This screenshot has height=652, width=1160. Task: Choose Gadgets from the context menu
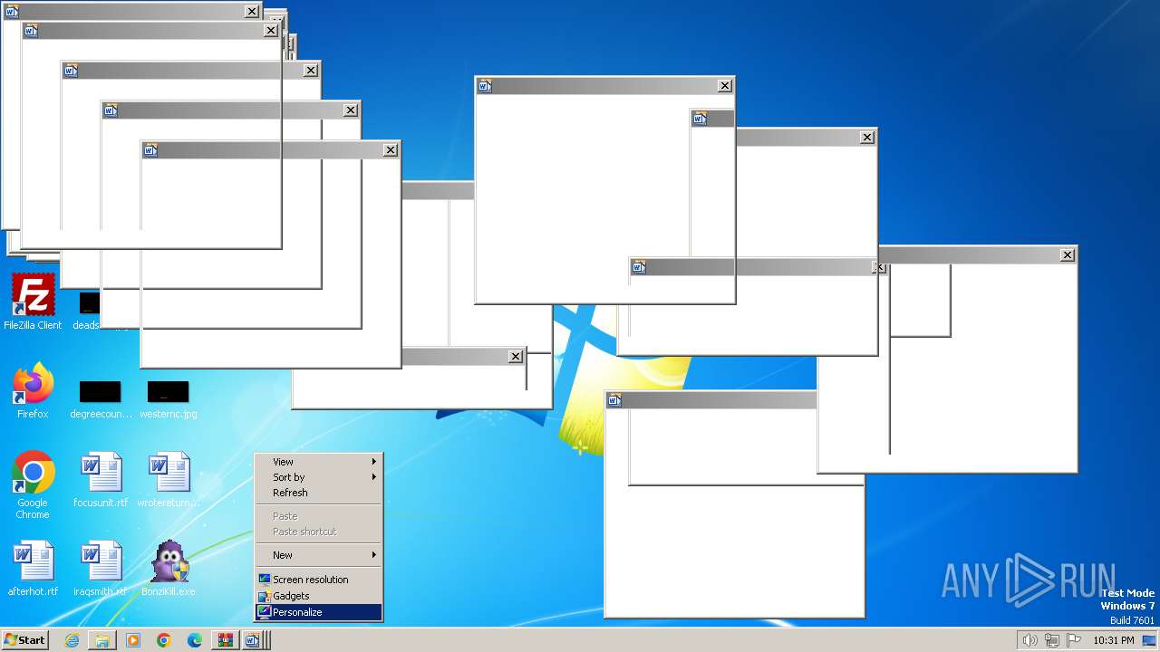click(x=319, y=596)
